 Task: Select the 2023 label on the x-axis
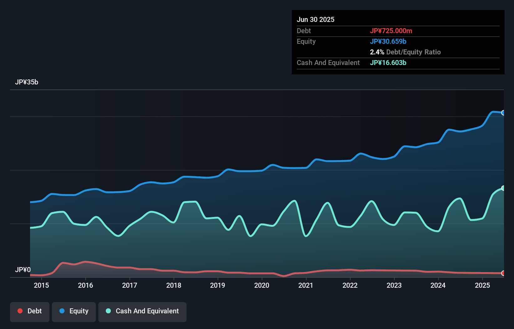coord(394,285)
